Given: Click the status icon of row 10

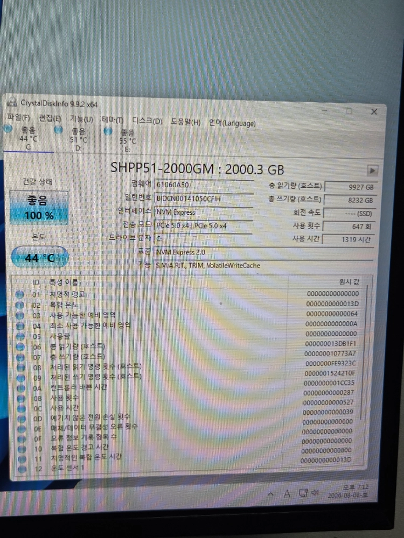Looking at the screenshot, I should click(x=22, y=449).
